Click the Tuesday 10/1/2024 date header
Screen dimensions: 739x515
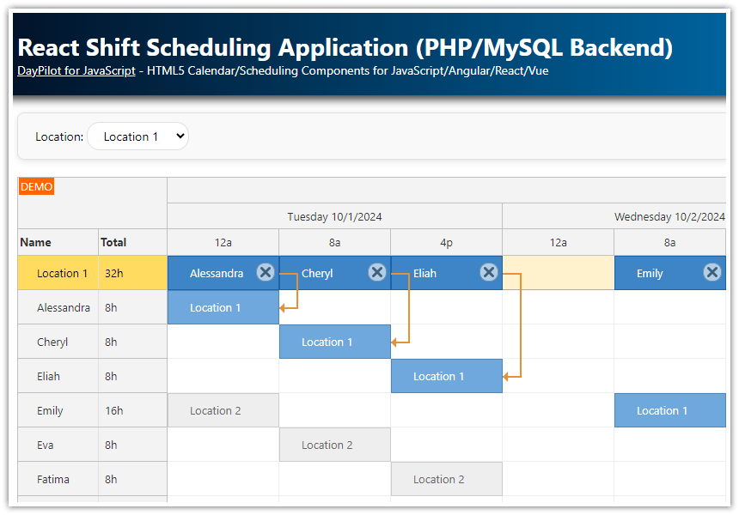(334, 216)
